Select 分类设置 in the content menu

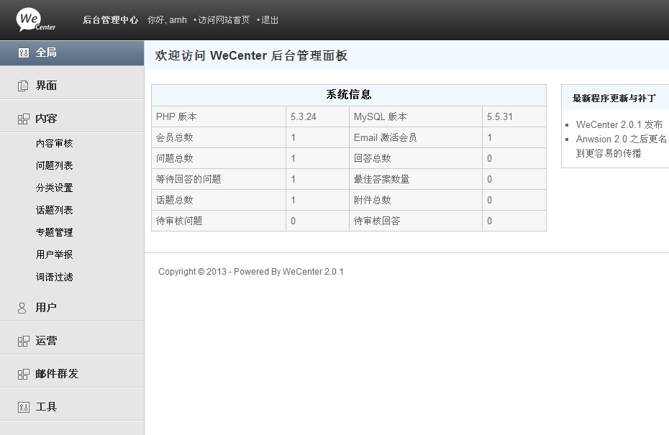tap(55, 188)
